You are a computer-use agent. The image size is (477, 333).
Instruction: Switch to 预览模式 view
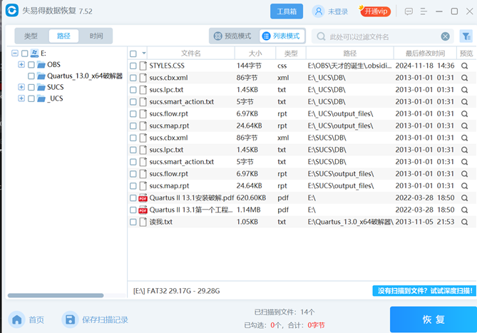coord(233,36)
